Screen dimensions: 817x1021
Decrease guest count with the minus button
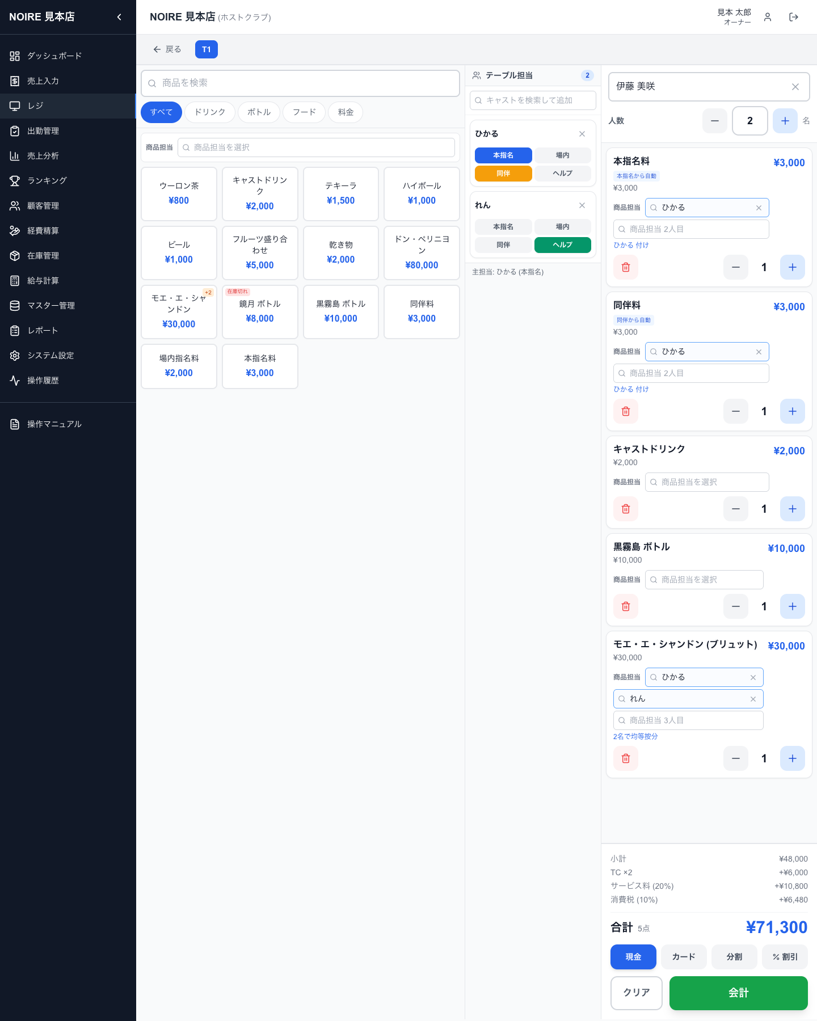[715, 121]
